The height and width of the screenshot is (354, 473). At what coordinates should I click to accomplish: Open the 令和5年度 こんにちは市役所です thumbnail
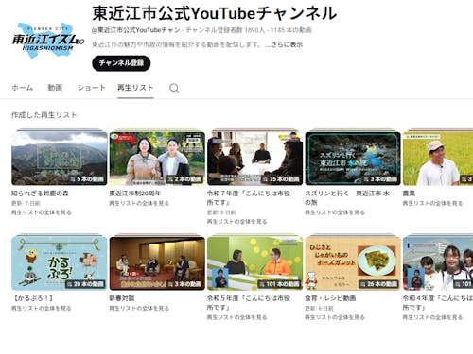click(255, 263)
